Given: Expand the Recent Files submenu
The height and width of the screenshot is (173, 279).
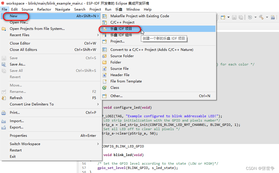Looking at the screenshot, I should pyautogui.click(x=98, y=35).
